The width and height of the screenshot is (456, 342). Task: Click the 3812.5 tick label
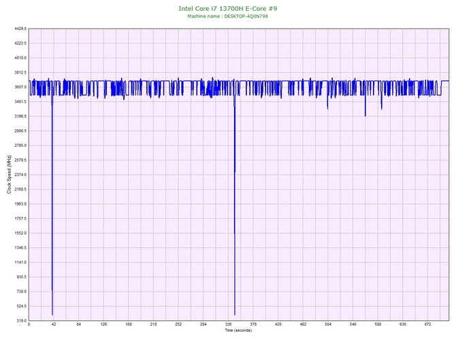[x=20, y=72]
